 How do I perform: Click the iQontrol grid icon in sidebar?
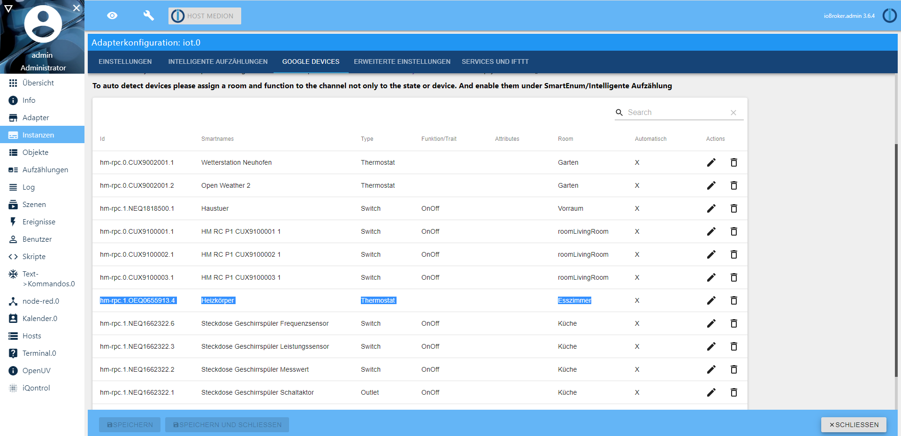point(13,388)
